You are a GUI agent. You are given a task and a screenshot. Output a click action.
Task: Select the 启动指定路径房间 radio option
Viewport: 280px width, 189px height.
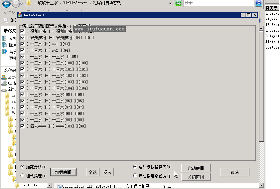[135, 175]
